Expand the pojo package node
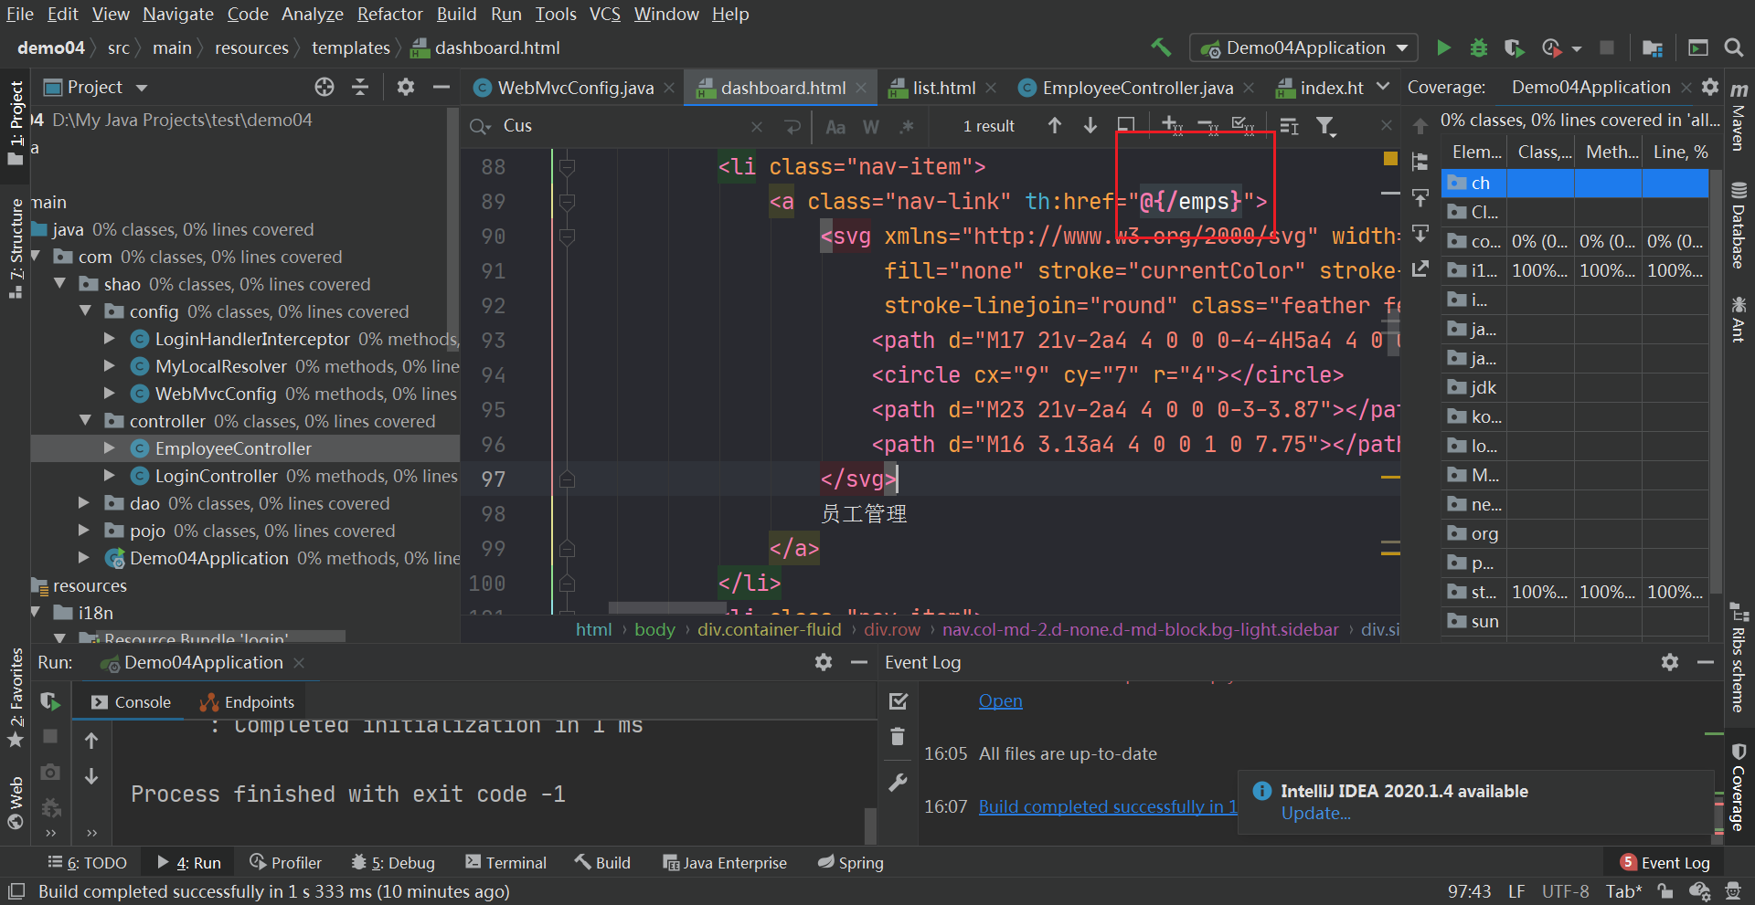The height and width of the screenshot is (905, 1755). 84,531
